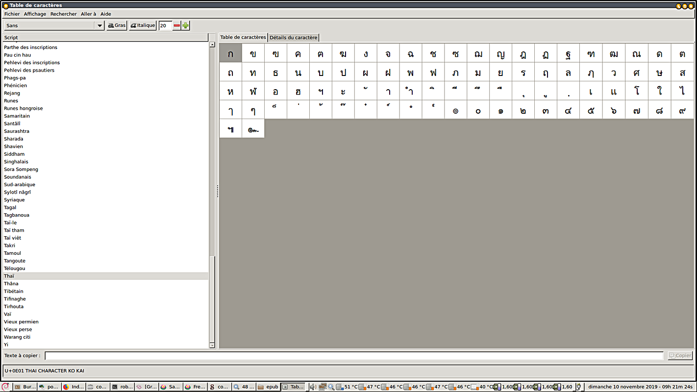Click the script list scroll-down arrow
The image size is (697, 392).
pyautogui.click(x=212, y=345)
